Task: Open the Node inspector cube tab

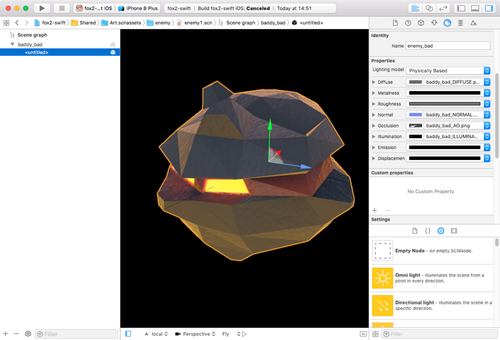Action: (421, 23)
